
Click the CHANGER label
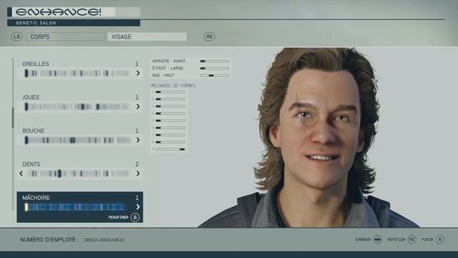click(363, 239)
